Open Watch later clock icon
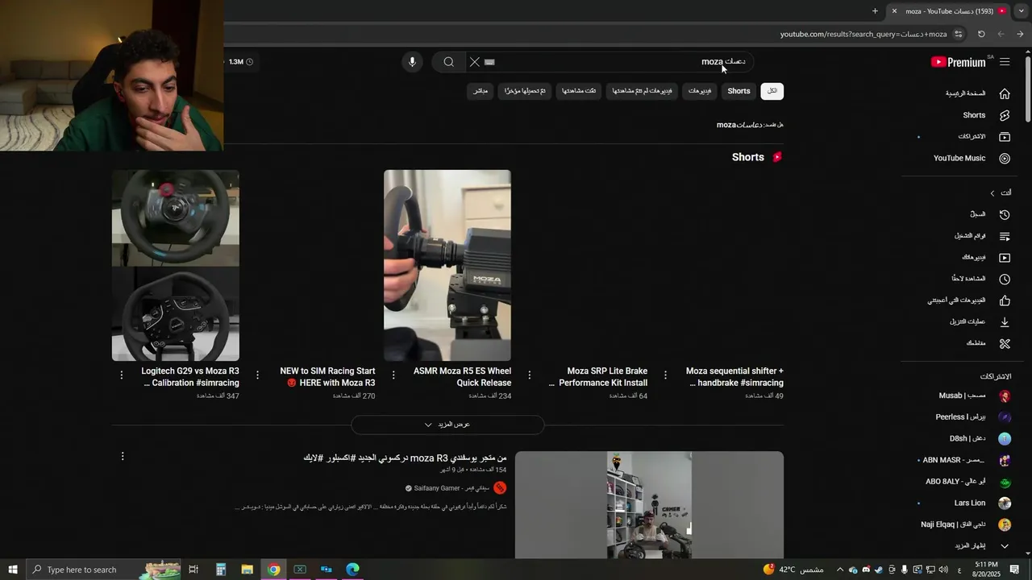This screenshot has width=1032, height=580. 1005,279
